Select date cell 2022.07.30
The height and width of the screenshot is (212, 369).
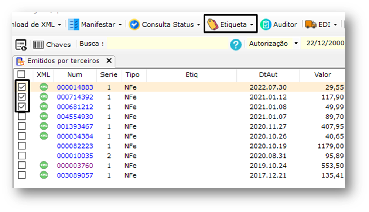tap(268, 87)
